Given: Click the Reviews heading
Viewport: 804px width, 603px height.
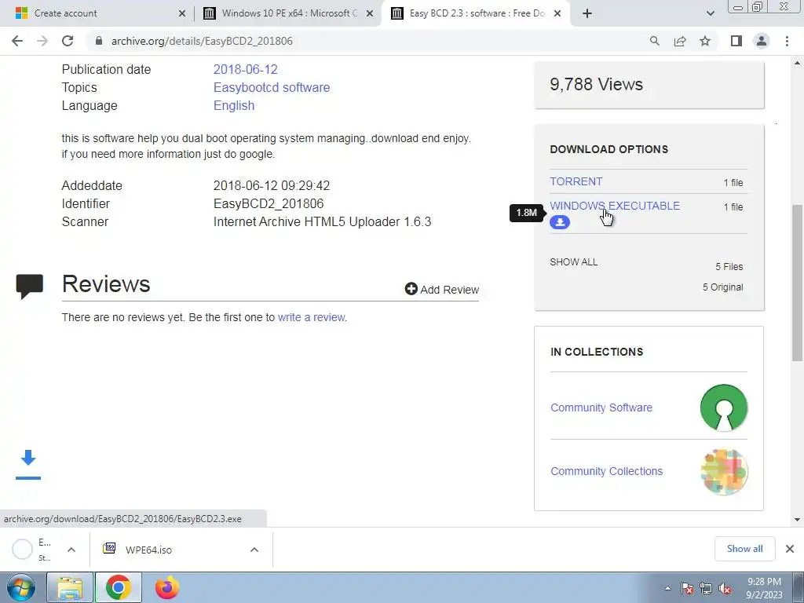Looking at the screenshot, I should click(106, 284).
